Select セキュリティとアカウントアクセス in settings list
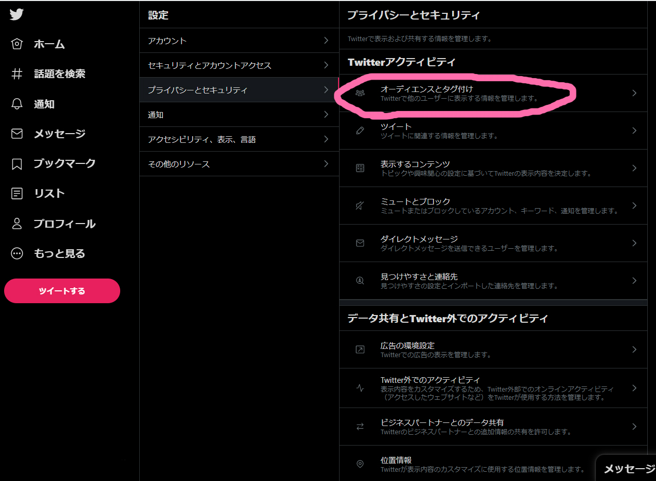Screen dimensions: 656x481 239,65
